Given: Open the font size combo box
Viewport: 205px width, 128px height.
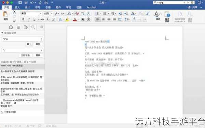Looking at the screenshot, I should [x=48, y=13].
